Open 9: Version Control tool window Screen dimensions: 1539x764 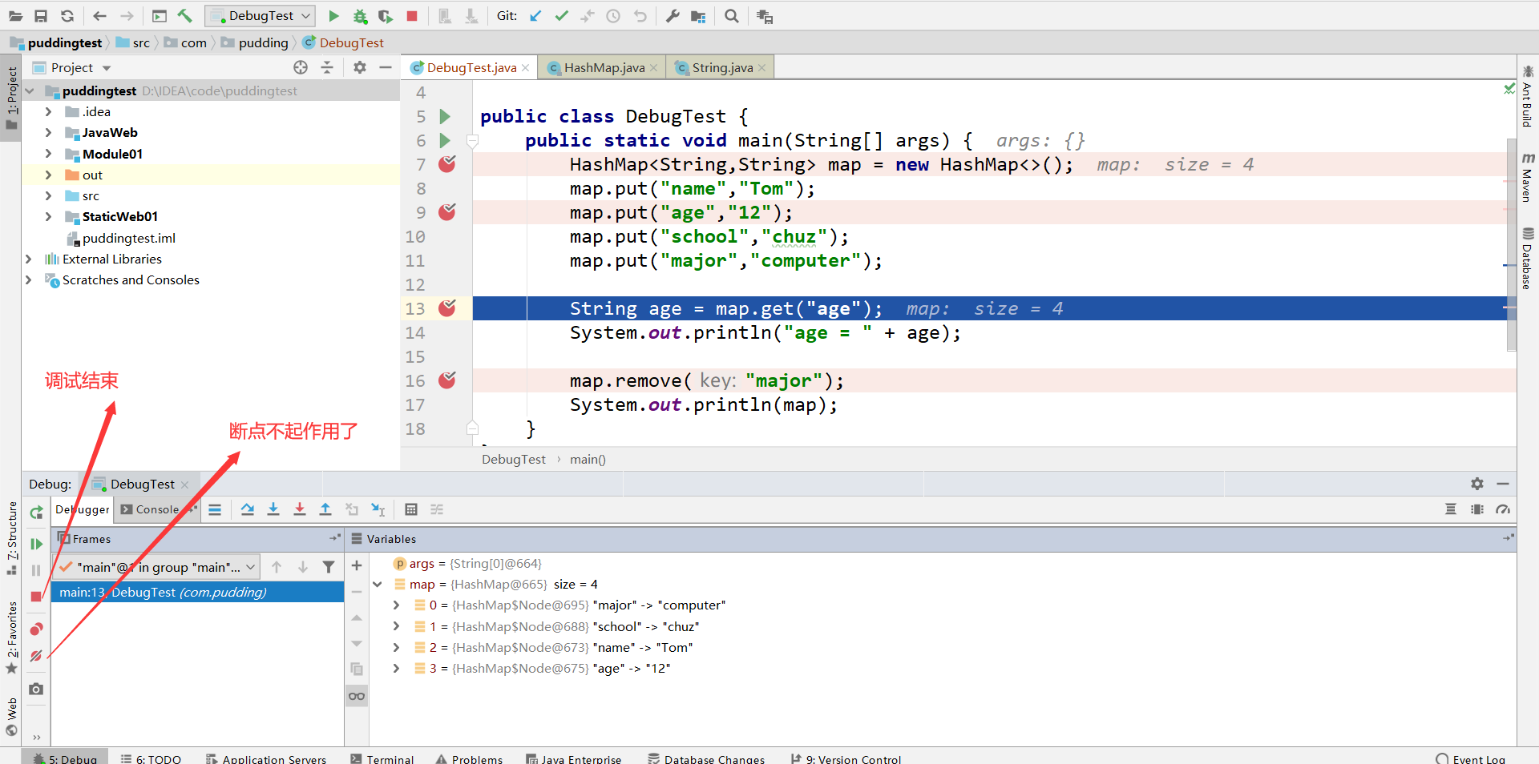coord(846,758)
